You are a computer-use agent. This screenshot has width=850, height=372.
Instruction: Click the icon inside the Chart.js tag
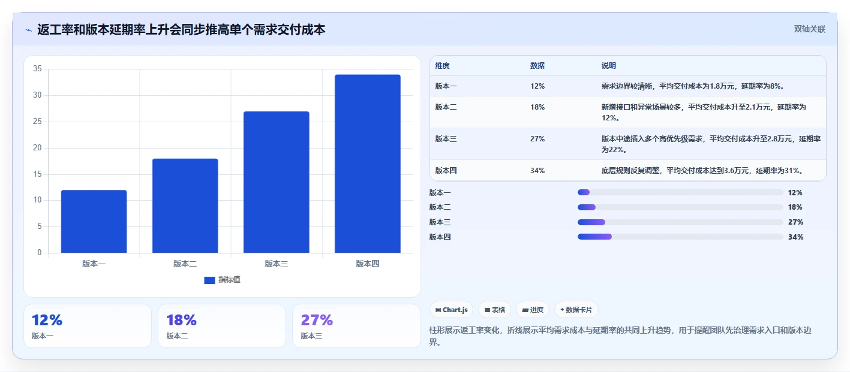tap(438, 310)
